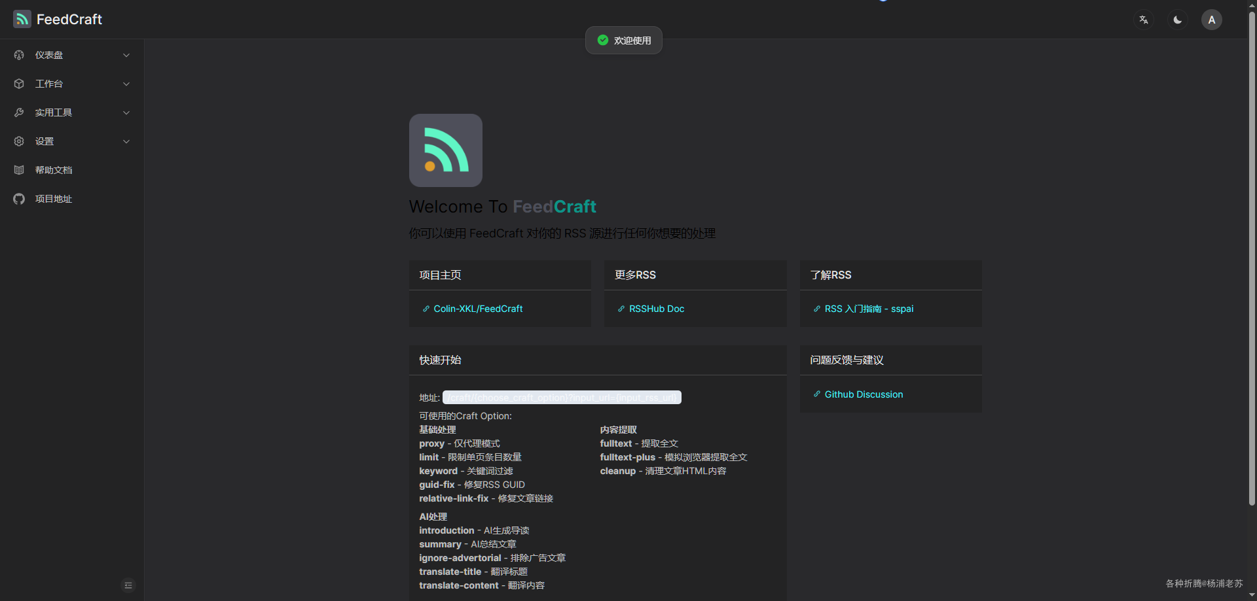Click the 'introduction - AI生成导读' text
Screen dimensions: 1257x601
pos(474,530)
